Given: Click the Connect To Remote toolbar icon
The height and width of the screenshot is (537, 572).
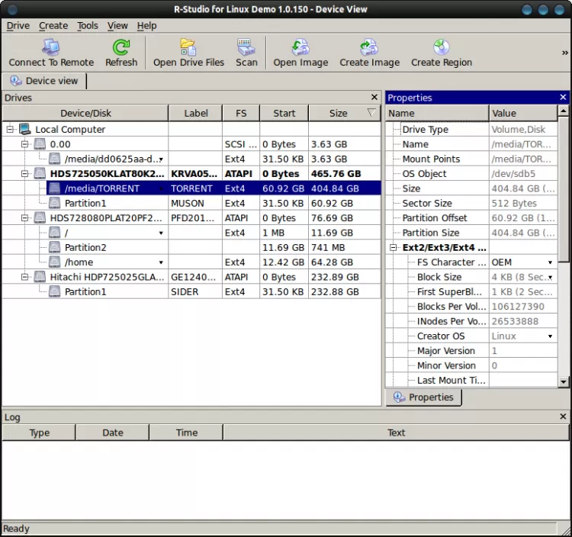Looking at the screenshot, I should click(x=51, y=53).
